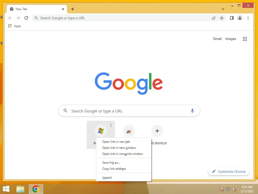Open File Explorer from the taskbar

coord(20,189)
